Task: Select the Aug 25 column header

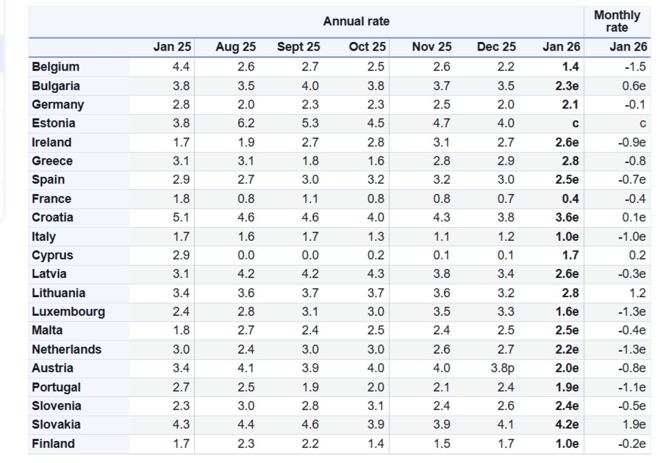Action: 236,47
